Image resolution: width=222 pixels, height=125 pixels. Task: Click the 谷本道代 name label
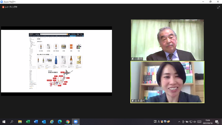139,101
